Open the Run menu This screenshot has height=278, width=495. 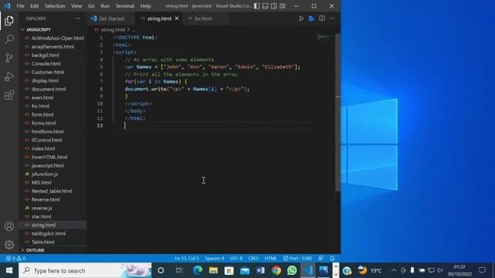pos(105,6)
